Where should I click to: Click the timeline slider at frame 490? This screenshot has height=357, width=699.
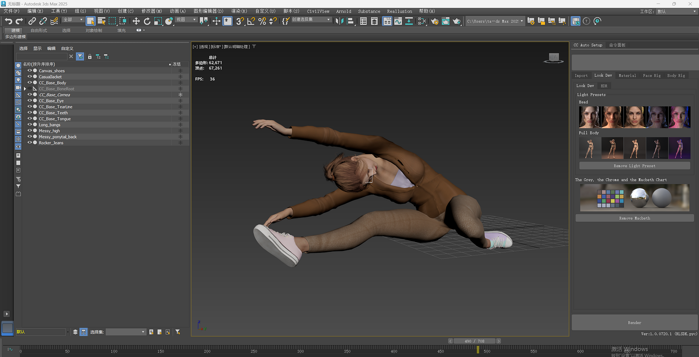point(474,341)
